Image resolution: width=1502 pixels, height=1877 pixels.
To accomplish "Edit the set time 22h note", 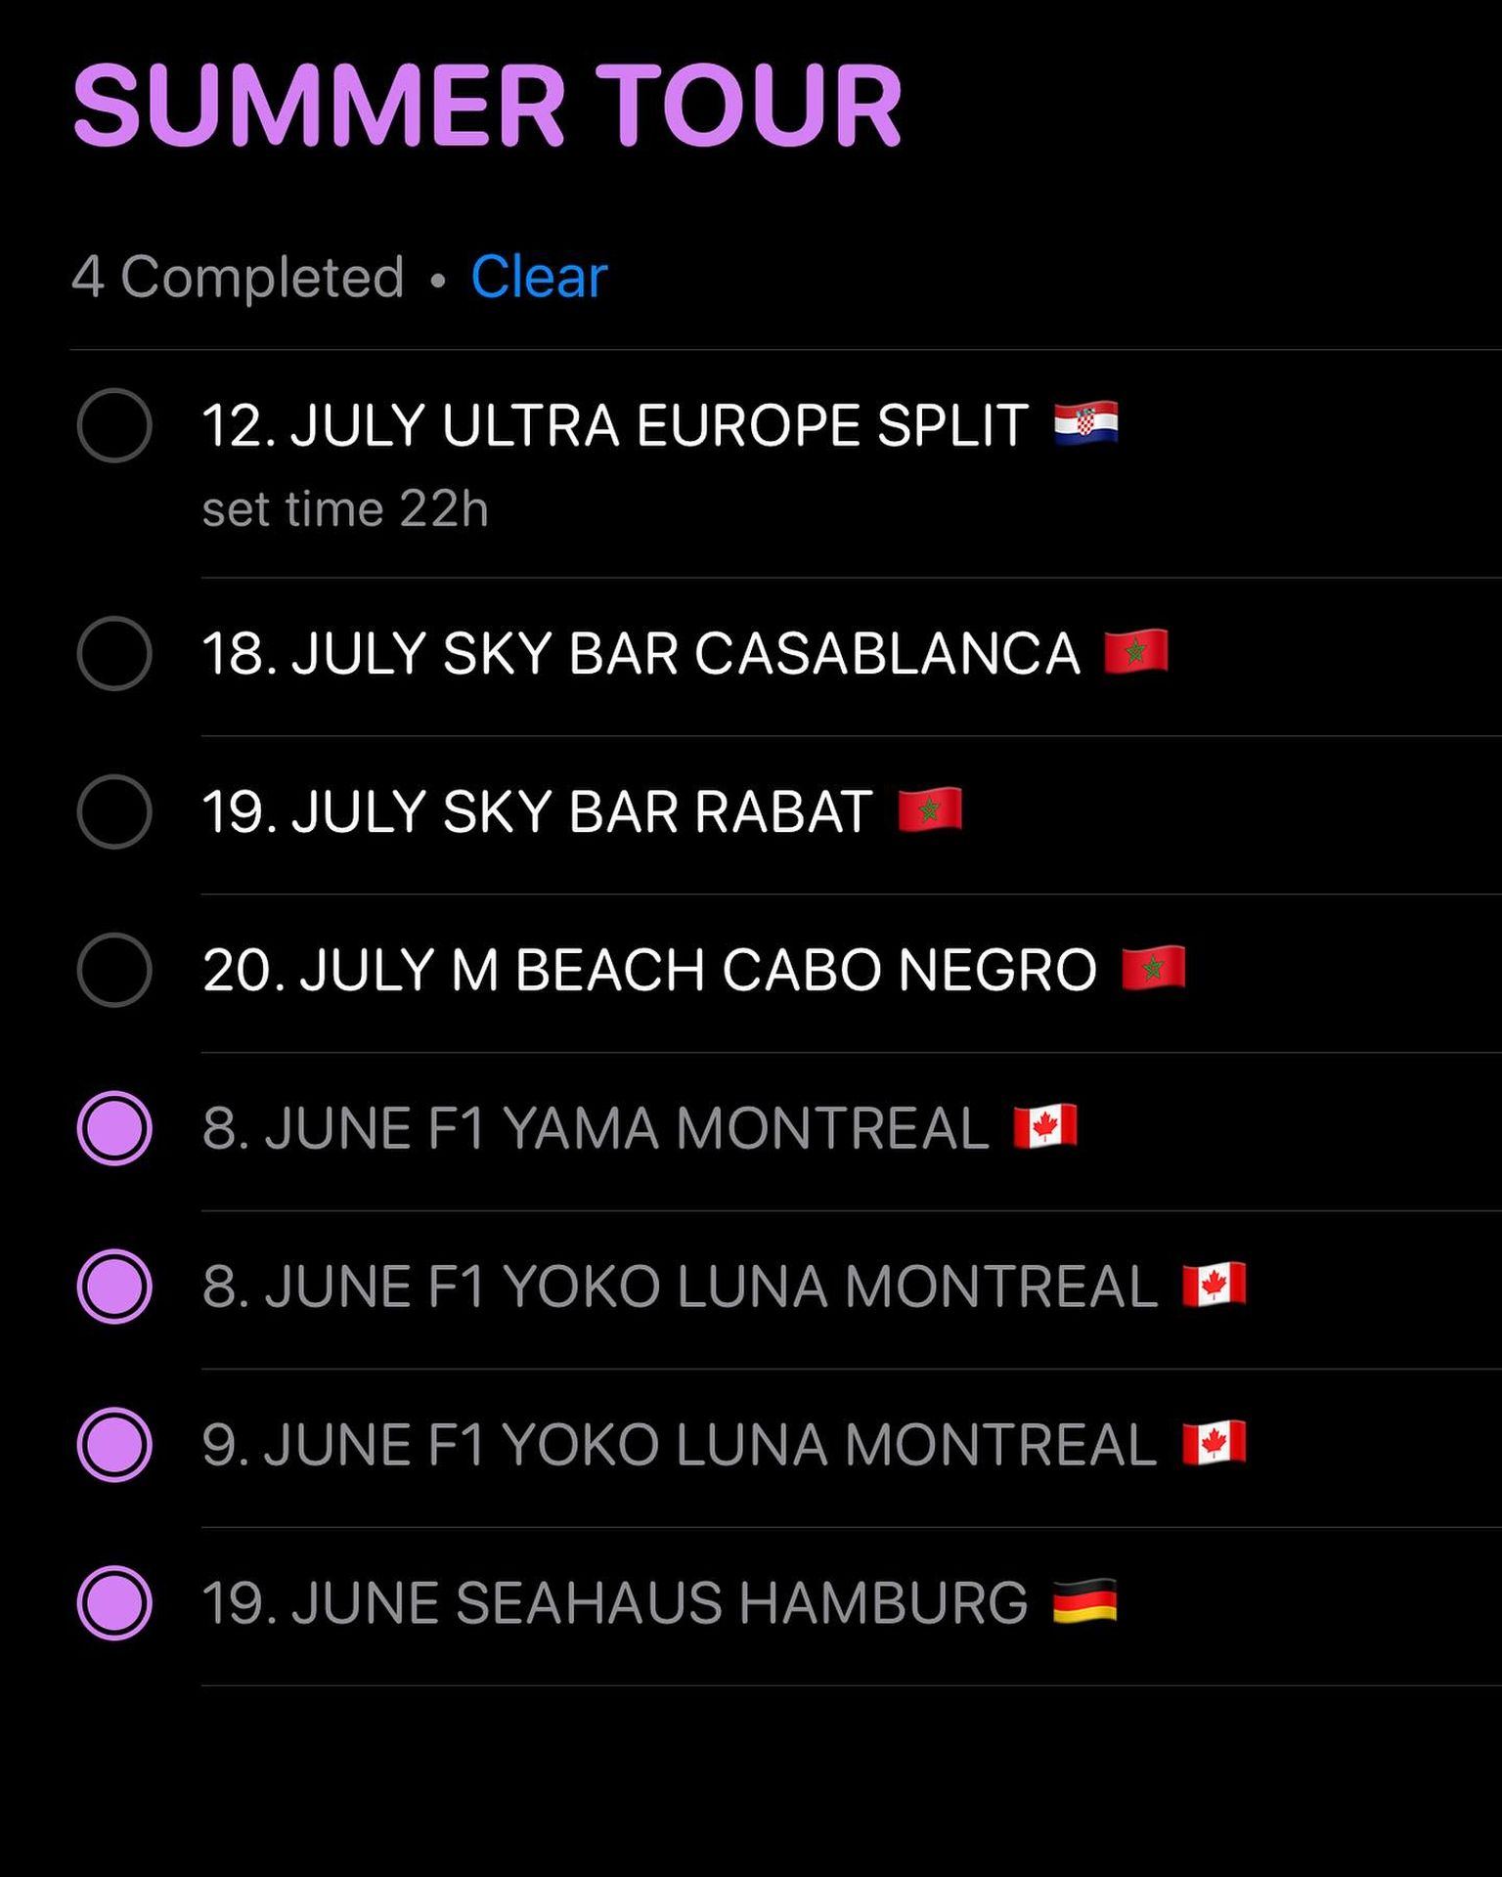I will (x=344, y=509).
